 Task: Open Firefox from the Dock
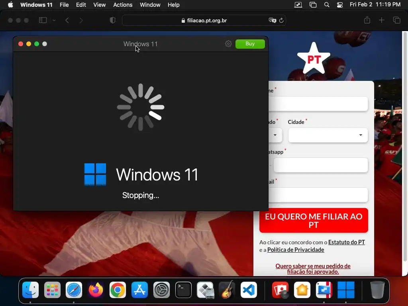96,290
